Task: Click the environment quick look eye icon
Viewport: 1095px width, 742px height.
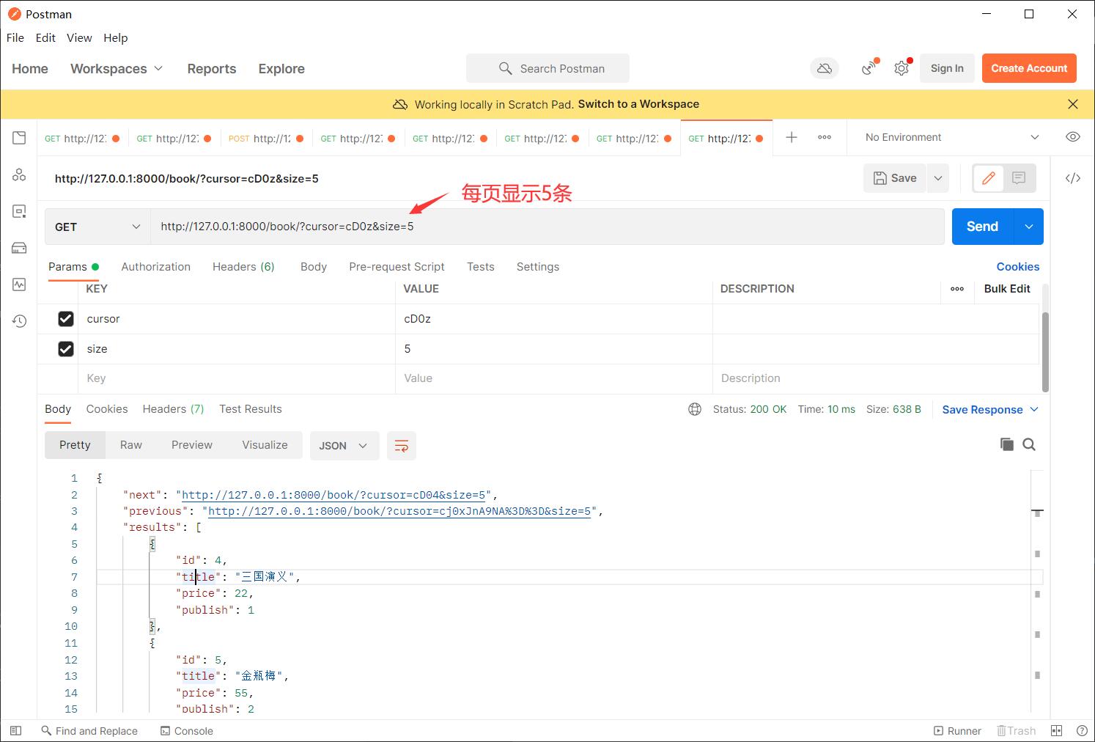Action: (1073, 137)
